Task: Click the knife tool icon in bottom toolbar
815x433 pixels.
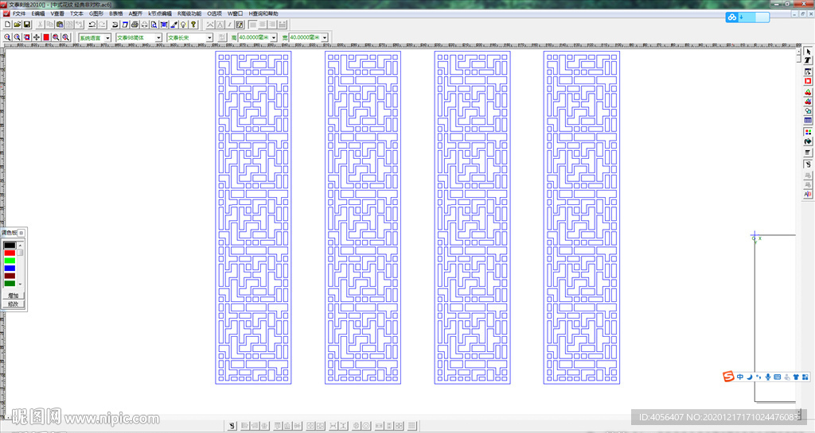Action: click(232, 426)
